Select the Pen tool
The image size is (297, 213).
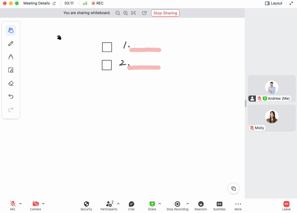[x=11, y=44]
